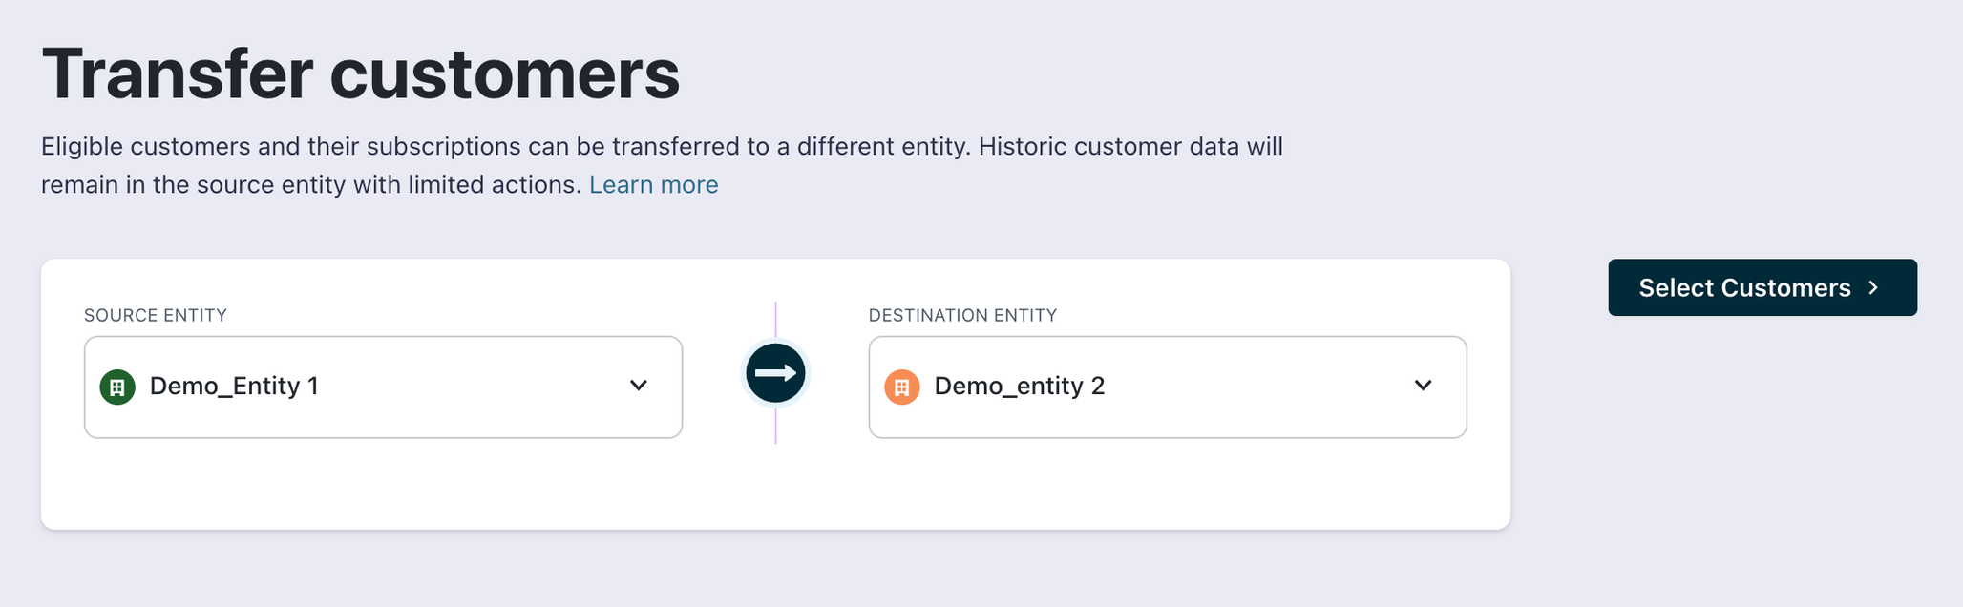The height and width of the screenshot is (607, 1963).
Task: Click the purple divider line below the arrow
Action: coord(775,427)
